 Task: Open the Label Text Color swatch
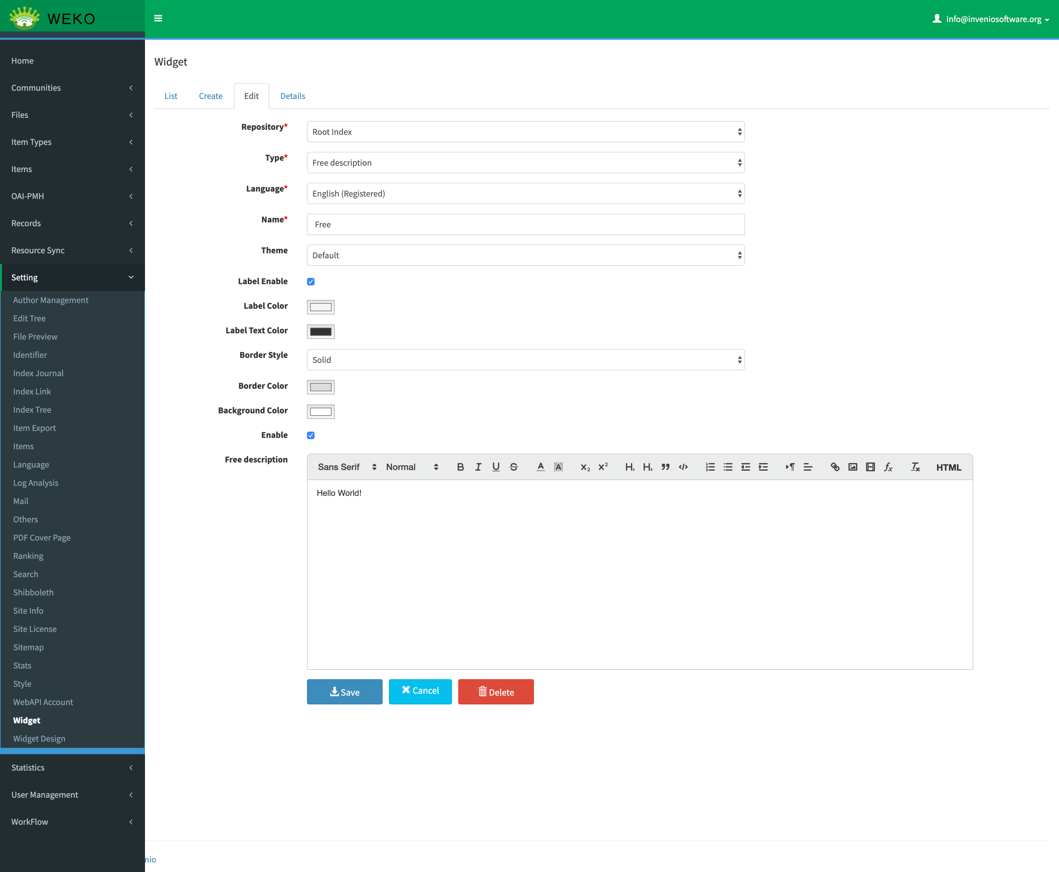click(x=321, y=331)
